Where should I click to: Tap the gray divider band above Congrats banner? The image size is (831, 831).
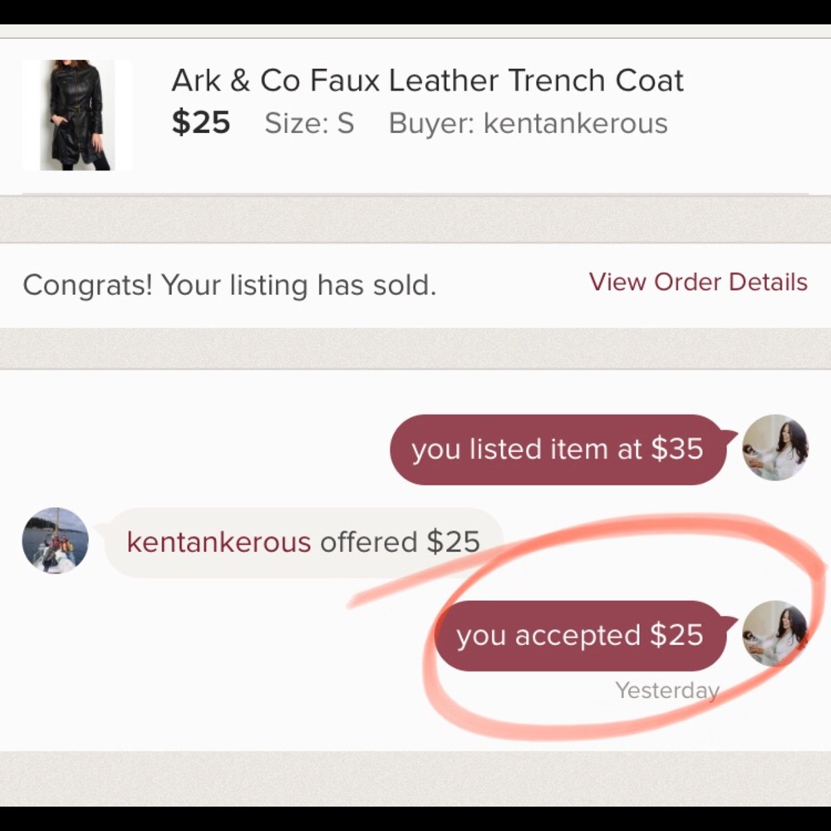415,219
